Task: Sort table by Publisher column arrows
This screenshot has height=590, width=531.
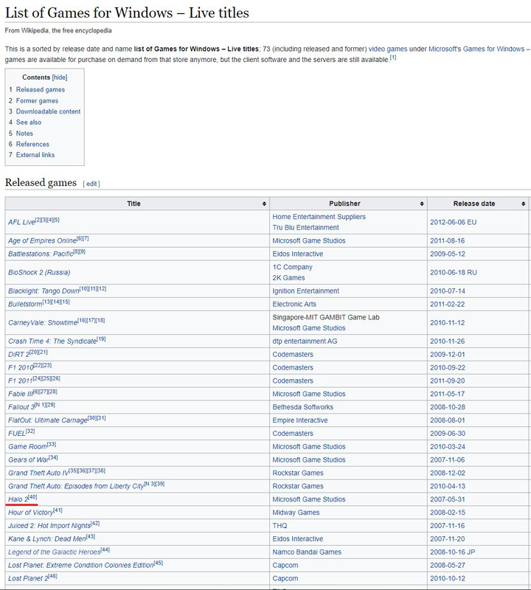Action: click(422, 204)
